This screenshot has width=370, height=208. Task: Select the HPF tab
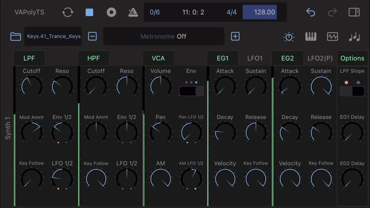(x=94, y=58)
